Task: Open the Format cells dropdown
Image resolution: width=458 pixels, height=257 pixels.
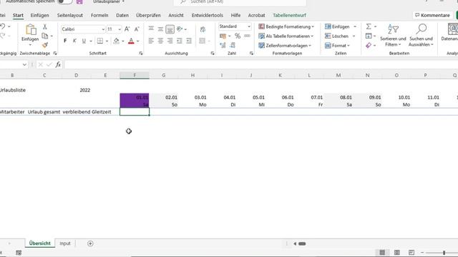Action: tap(337, 46)
